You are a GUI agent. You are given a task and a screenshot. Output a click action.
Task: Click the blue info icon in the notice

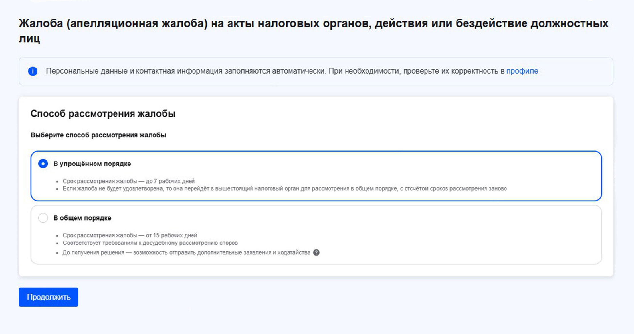tap(33, 71)
